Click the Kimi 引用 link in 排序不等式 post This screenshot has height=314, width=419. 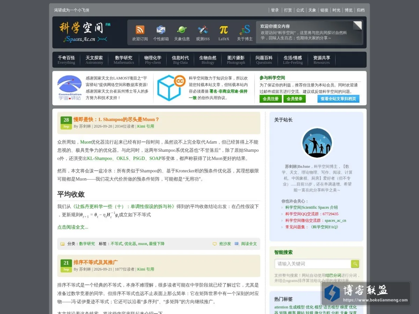(x=146, y=269)
